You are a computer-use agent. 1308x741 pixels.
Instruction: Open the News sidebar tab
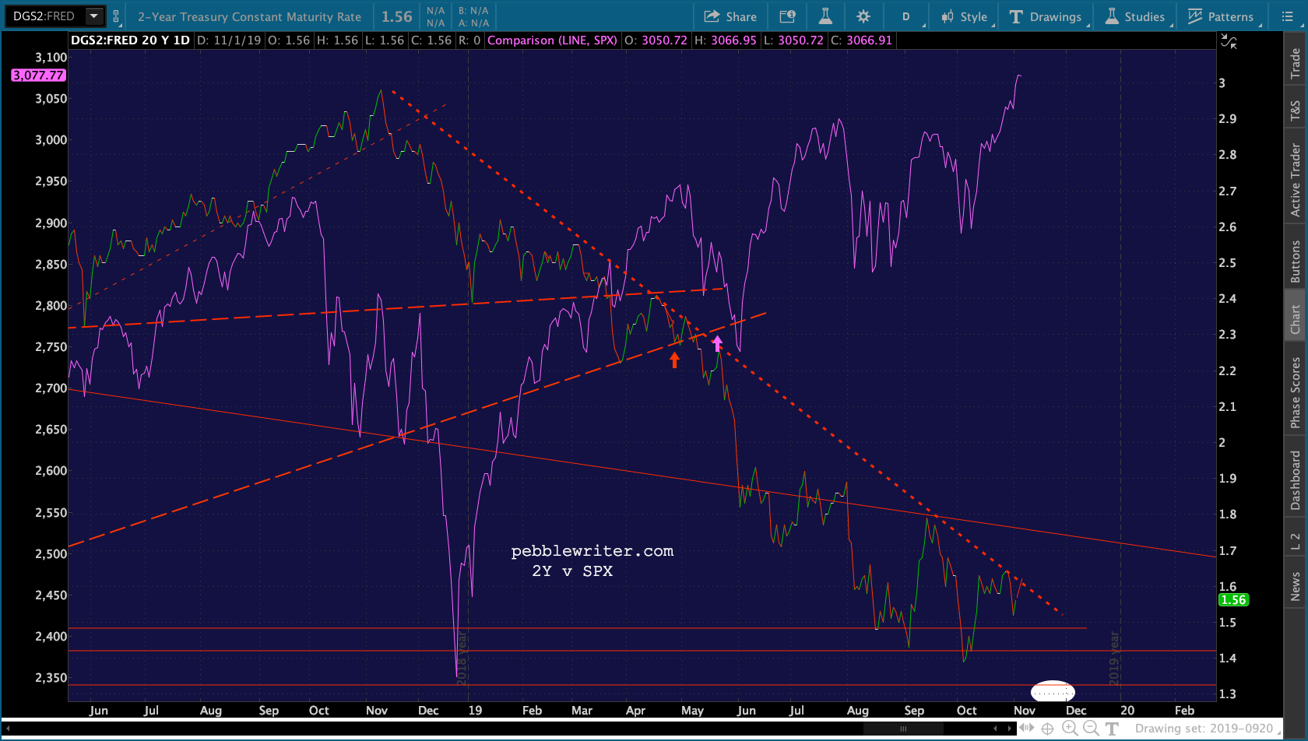[x=1296, y=586]
